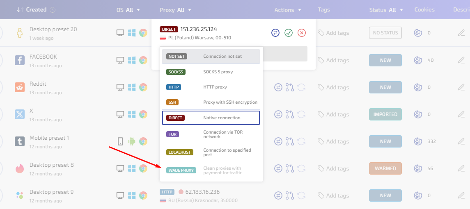Click the blue swap proxy icon in popup
470x209 pixels.
click(x=275, y=33)
